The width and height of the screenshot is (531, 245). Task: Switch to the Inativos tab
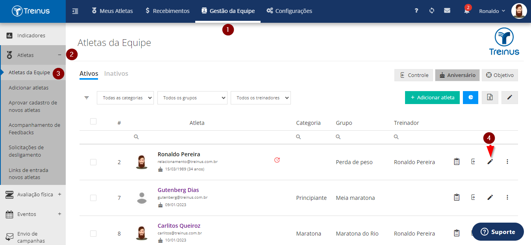[x=116, y=73]
